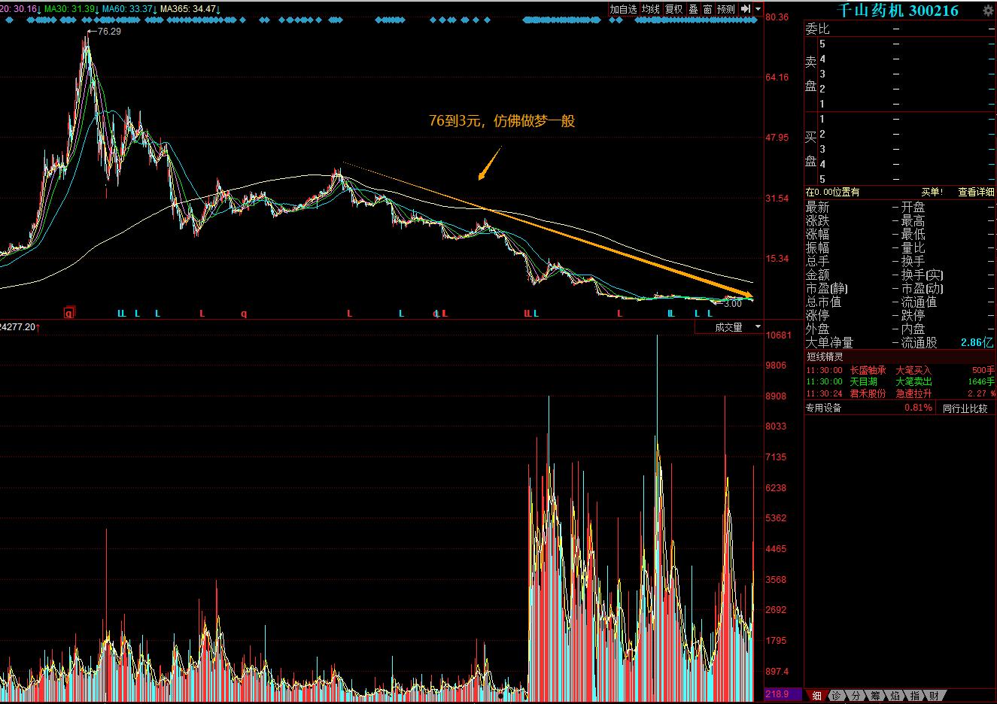
Task: Click the 叠 overlay button
Action: point(693,9)
